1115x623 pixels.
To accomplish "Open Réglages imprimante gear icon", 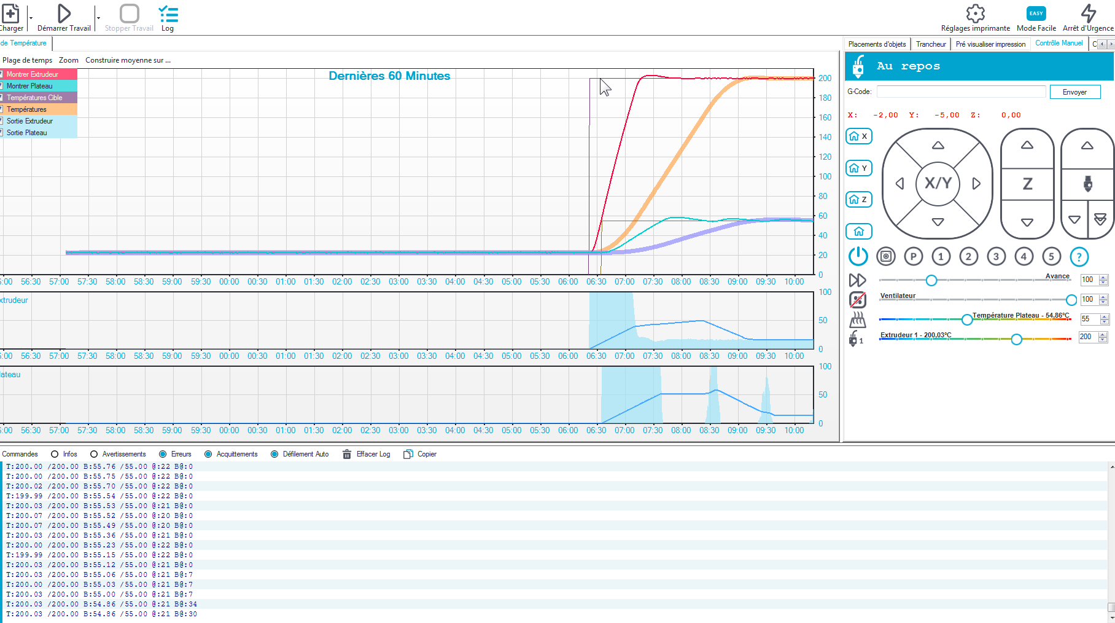I will click(x=975, y=13).
